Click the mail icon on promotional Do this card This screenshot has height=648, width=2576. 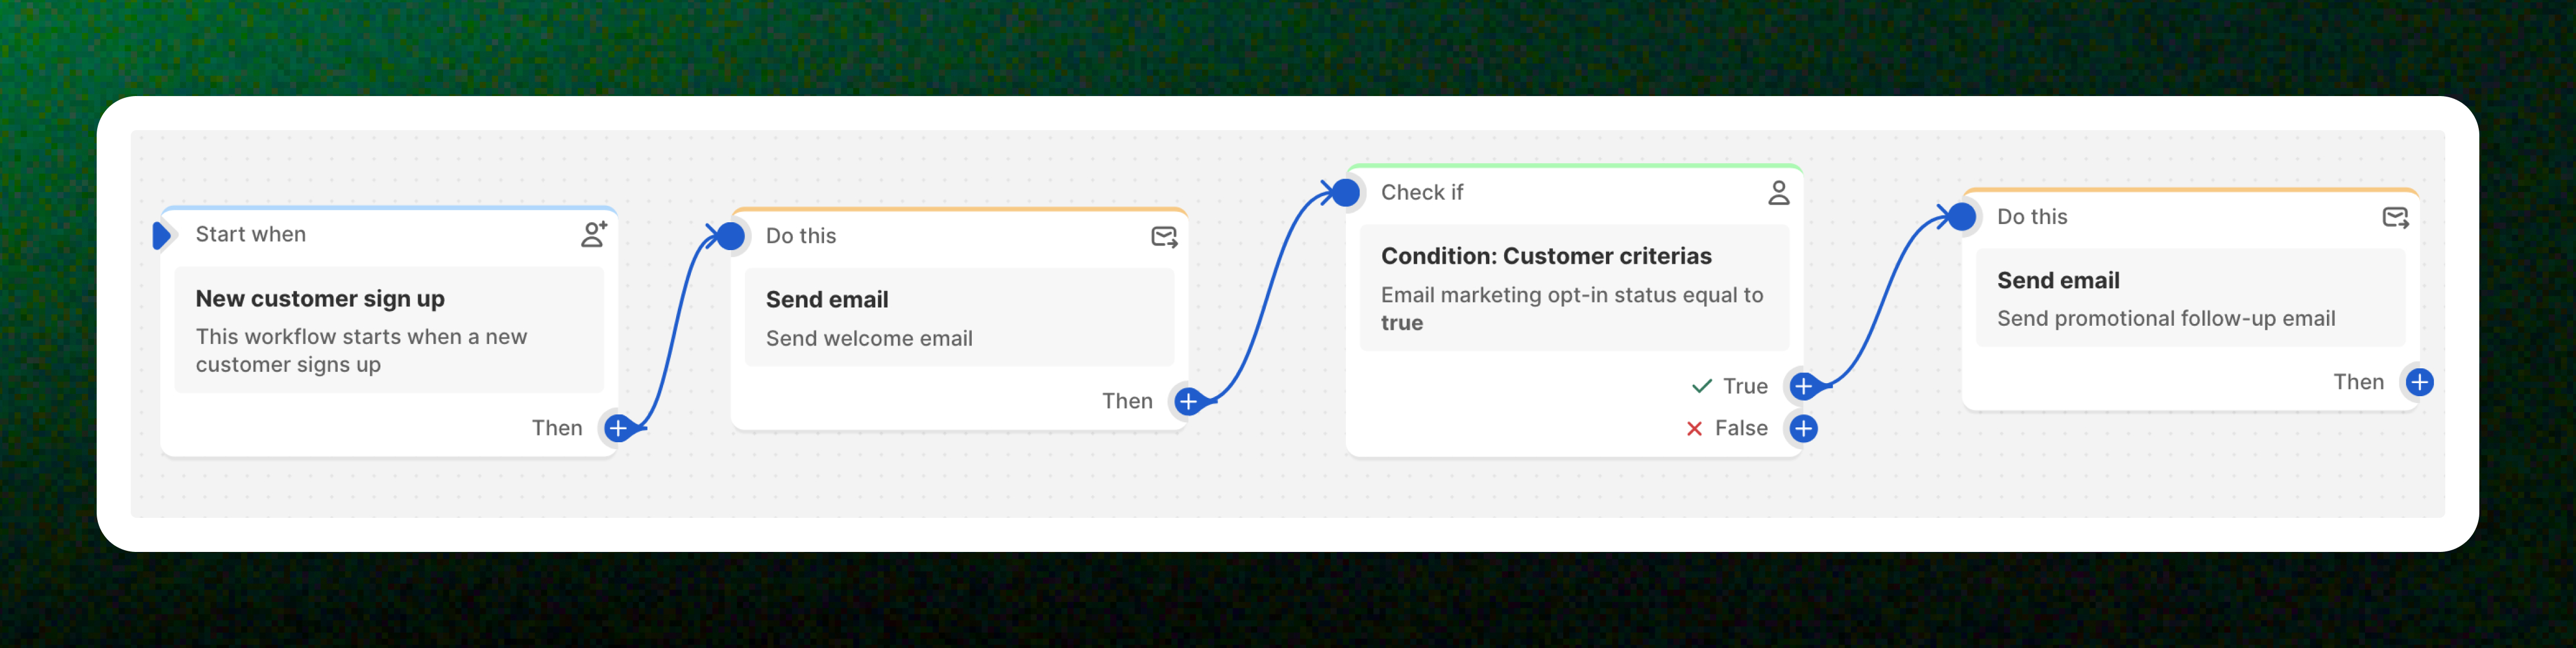point(2395,217)
